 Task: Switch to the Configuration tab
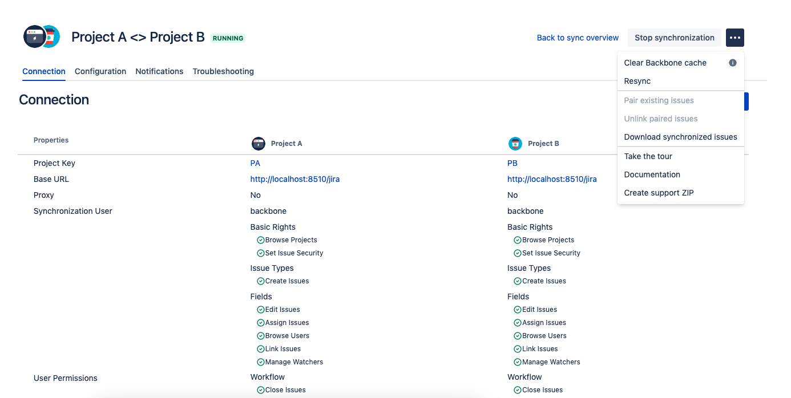point(100,71)
